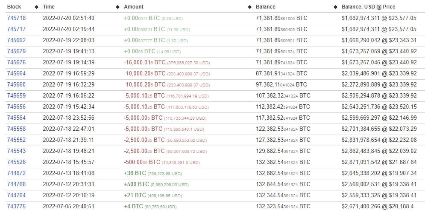This screenshot has height=210, width=425.
Task: Open block 745692 link
Action: point(16,40)
